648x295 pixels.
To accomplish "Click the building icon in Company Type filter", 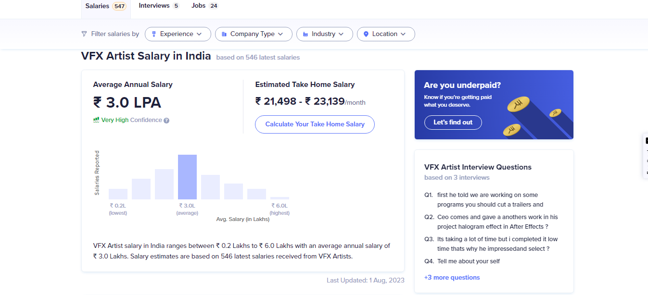I will [224, 34].
